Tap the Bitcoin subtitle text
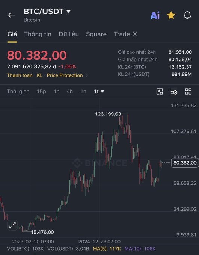 32,20
